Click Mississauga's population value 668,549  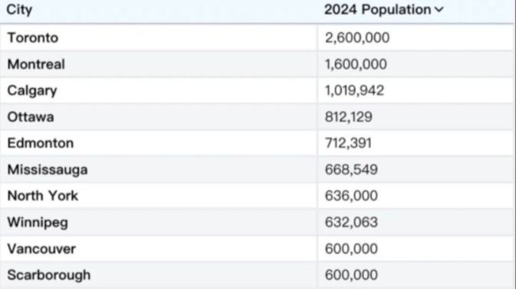pos(351,170)
